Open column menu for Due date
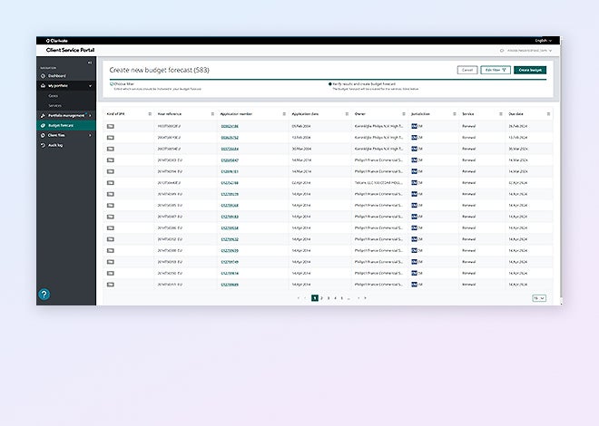 click(546, 113)
